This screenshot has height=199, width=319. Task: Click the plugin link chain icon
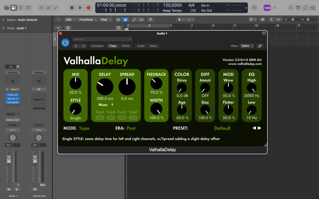click(x=260, y=46)
